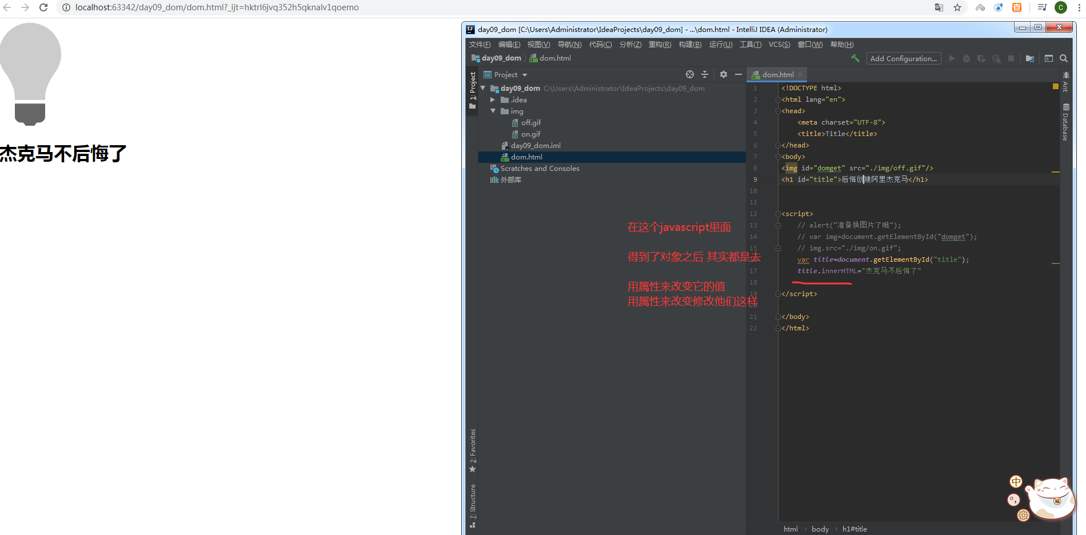
Task: Click the h1#title breadcrumb in editor footer
Action: (x=855, y=529)
